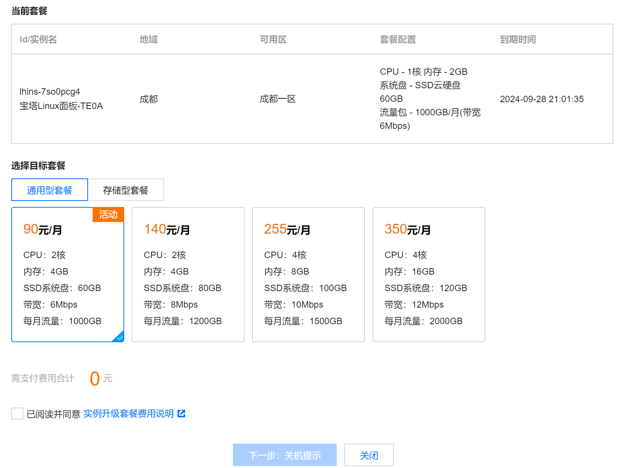
Task: Tick the 已阅读并同意 agreement checkbox
Action: tap(17, 414)
